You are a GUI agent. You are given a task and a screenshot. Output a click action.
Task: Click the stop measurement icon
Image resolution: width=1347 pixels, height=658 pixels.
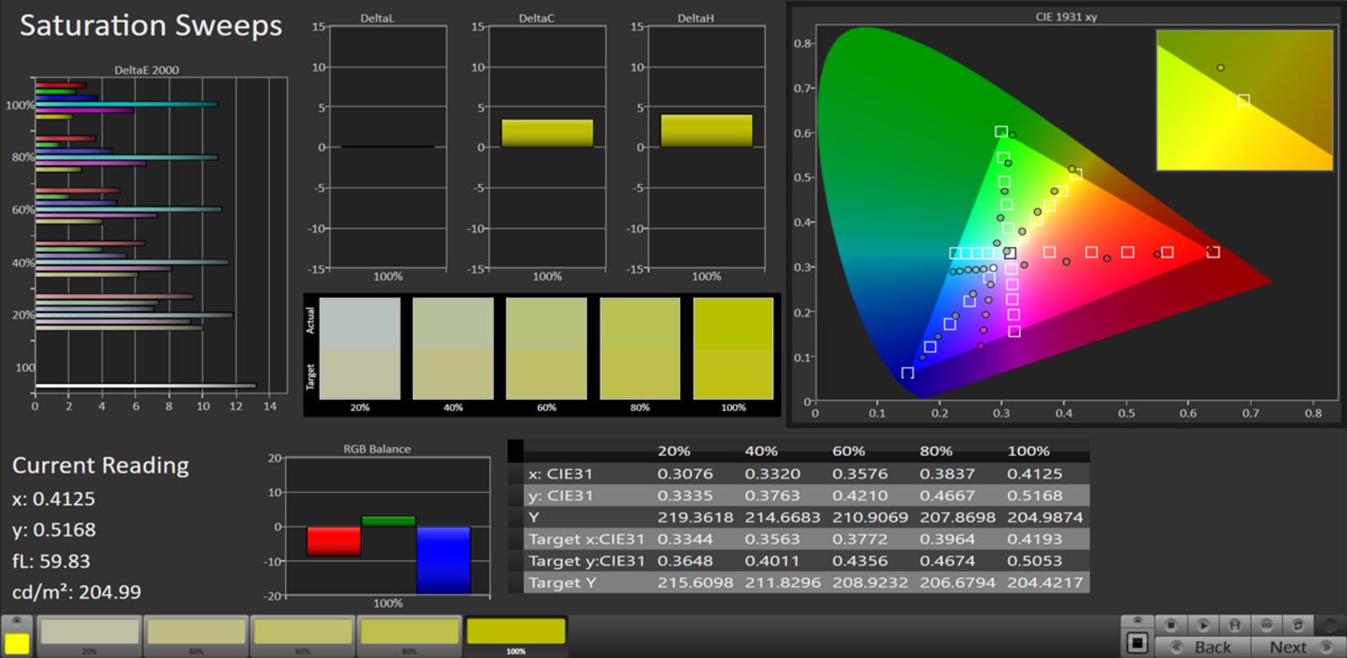point(1172,625)
